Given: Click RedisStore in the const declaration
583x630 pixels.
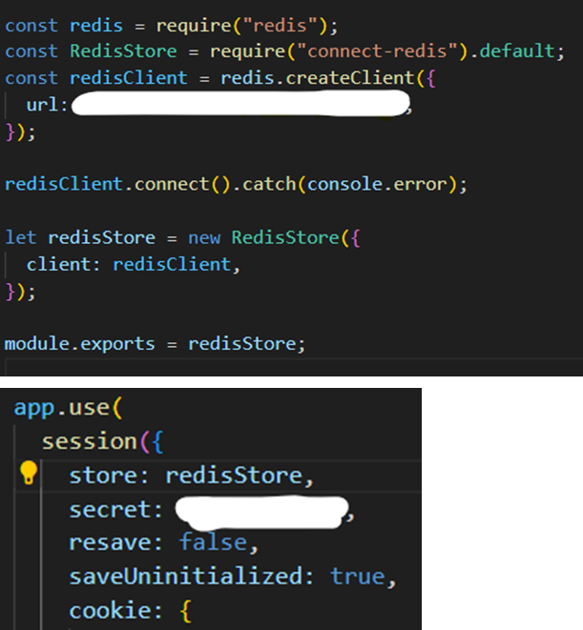Looking at the screenshot, I should [x=123, y=51].
